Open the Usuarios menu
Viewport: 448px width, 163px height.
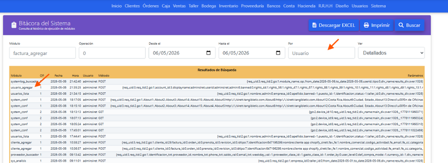click(x=360, y=6)
